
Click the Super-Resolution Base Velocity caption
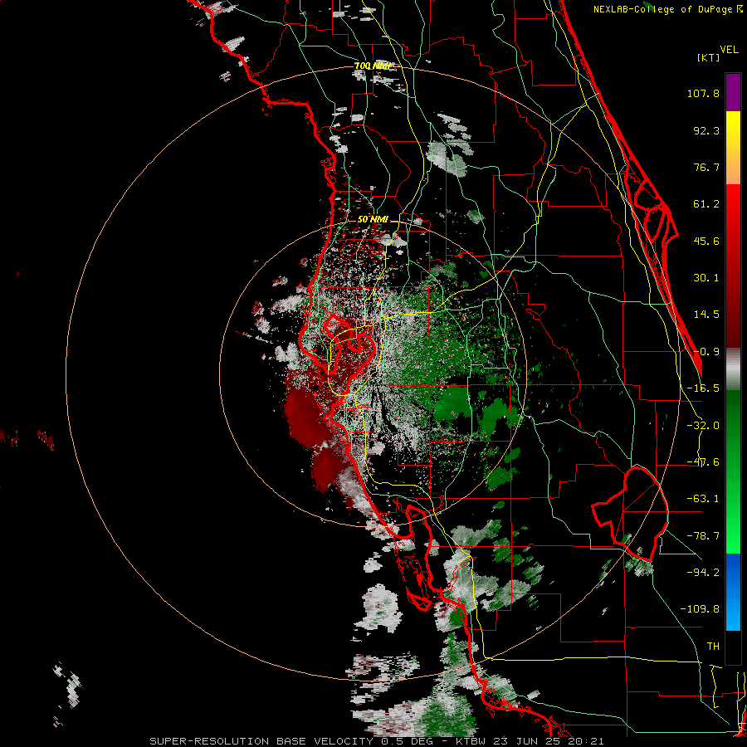(376, 741)
